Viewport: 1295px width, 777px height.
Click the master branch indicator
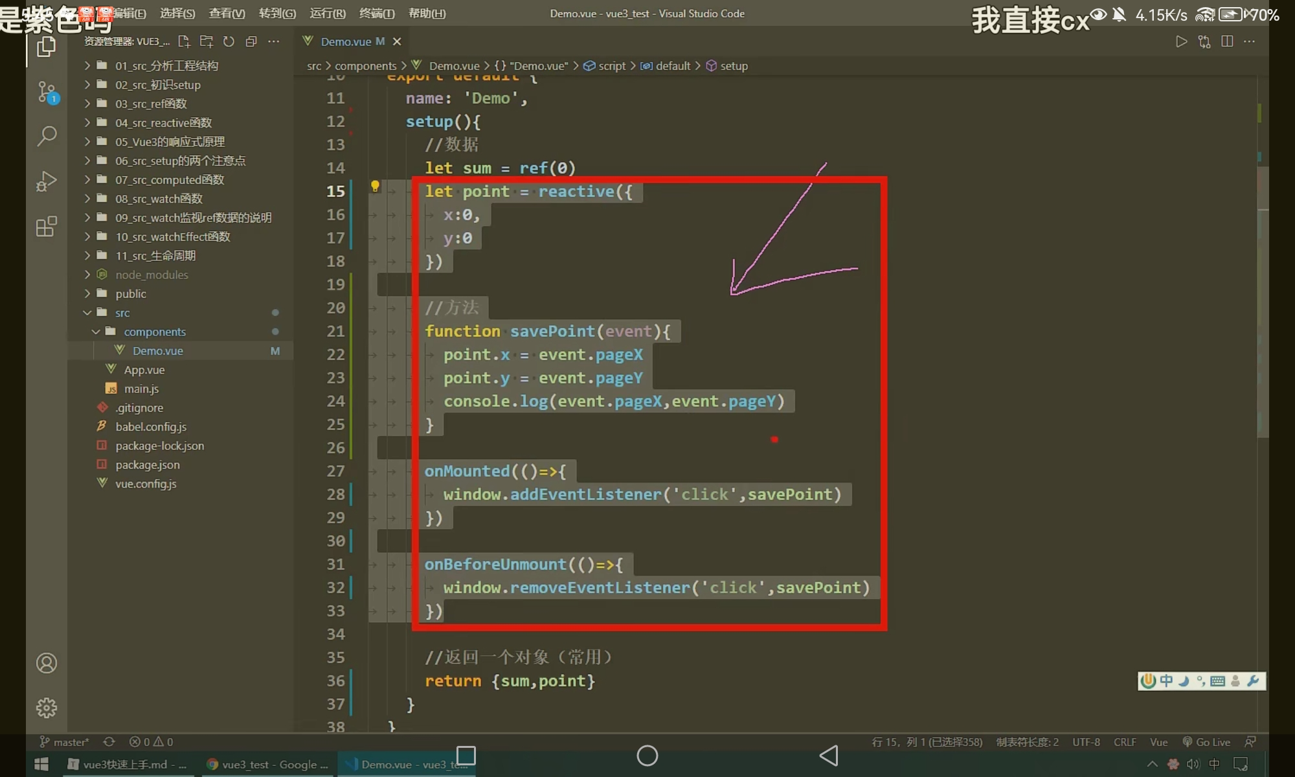[x=65, y=742]
